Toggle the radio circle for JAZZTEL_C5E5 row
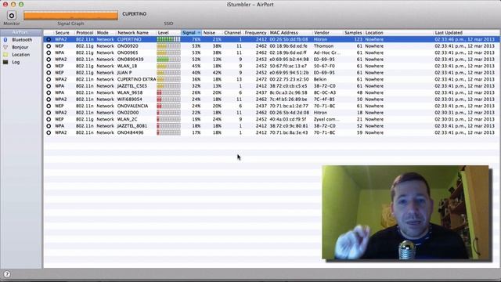The height and width of the screenshot is (282, 501). [49, 86]
